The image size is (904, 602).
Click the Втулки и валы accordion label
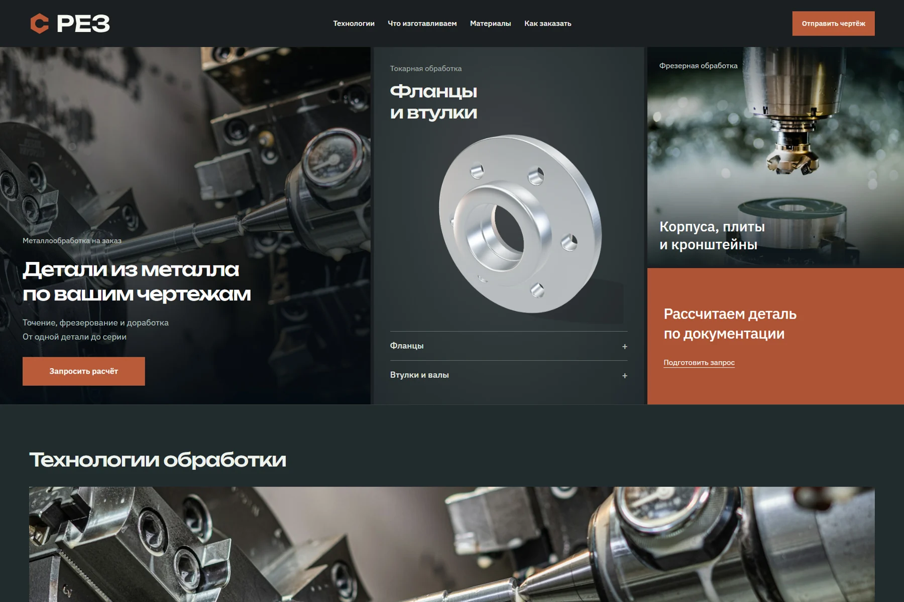click(x=419, y=375)
